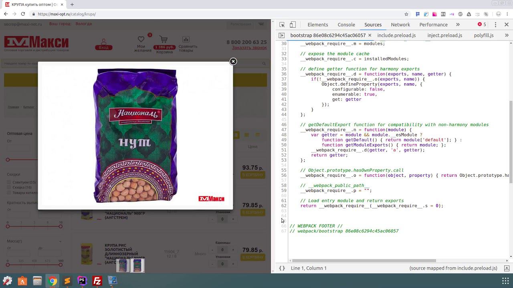Open the Chrome main menu
This screenshot has height=288, width=513.
pos(507,14)
